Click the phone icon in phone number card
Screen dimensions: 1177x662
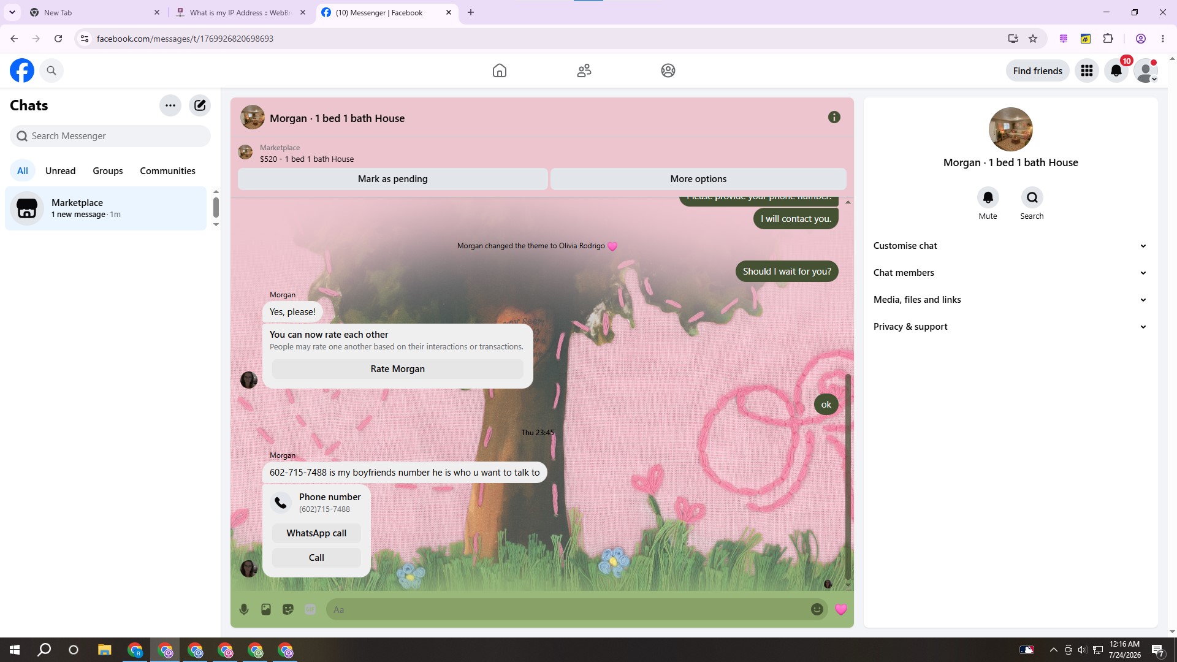[x=281, y=503]
